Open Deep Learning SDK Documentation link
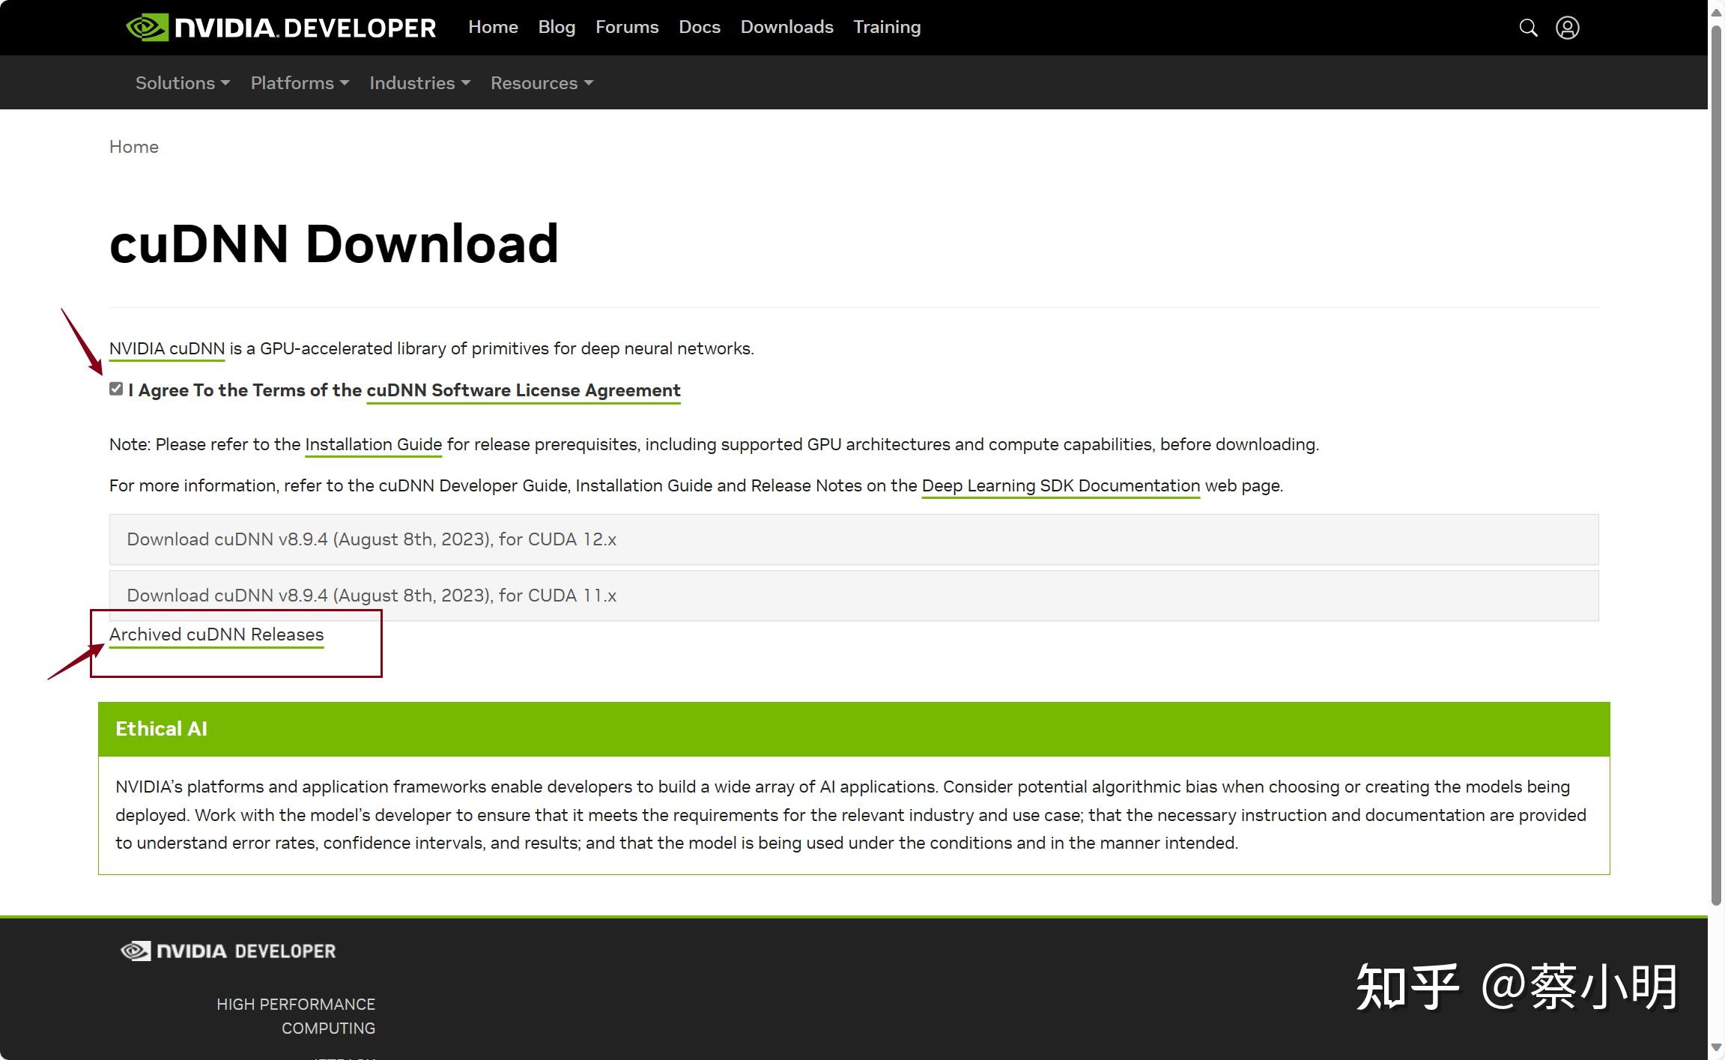 (1061, 486)
